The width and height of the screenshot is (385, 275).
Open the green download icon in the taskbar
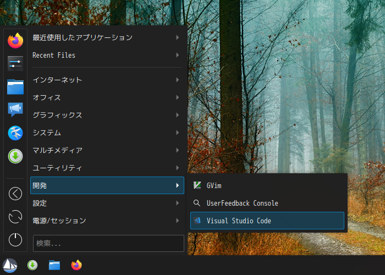[32, 265]
